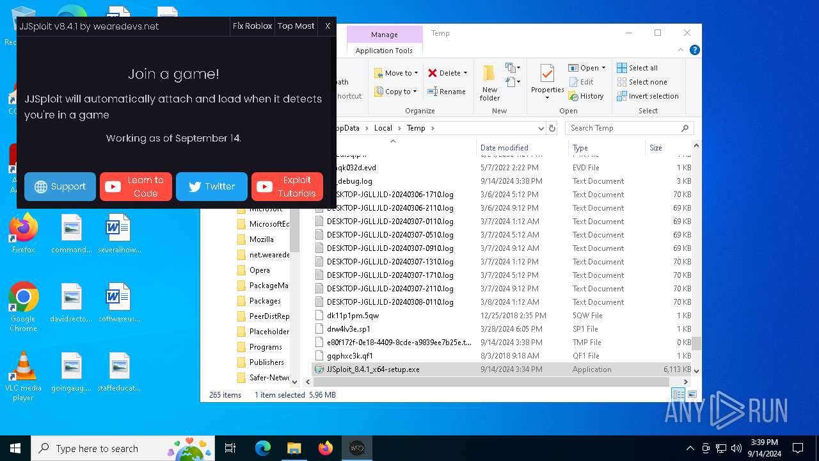
Task: Open the JJSploit Twitter button
Action: 212,186
